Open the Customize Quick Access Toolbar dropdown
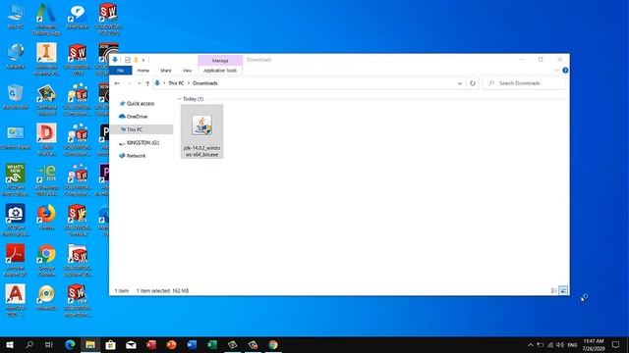This screenshot has height=353, width=629. click(x=143, y=60)
